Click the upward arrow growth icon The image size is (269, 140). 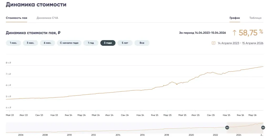[x=234, y=33]
